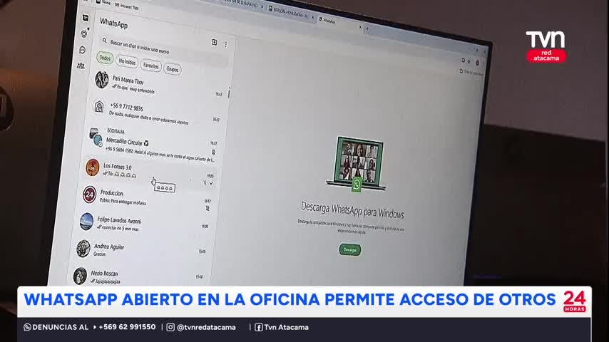
Task: Open the Nerio Boscan chat
Action: pyautogui.click(x=138, y=276)
